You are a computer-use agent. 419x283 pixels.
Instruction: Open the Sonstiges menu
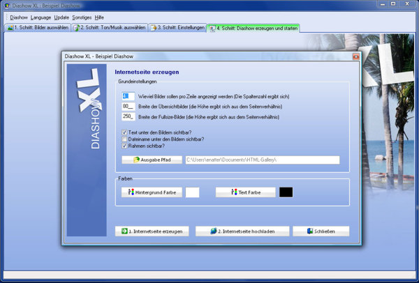(x=82, y=17)
